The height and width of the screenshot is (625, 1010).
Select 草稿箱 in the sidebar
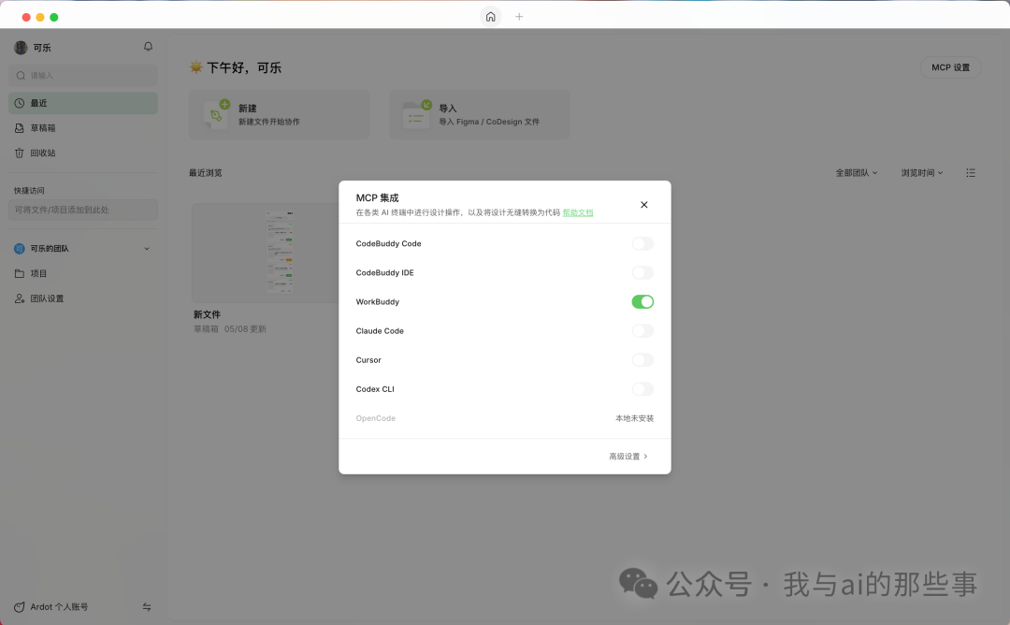[83, 128]
